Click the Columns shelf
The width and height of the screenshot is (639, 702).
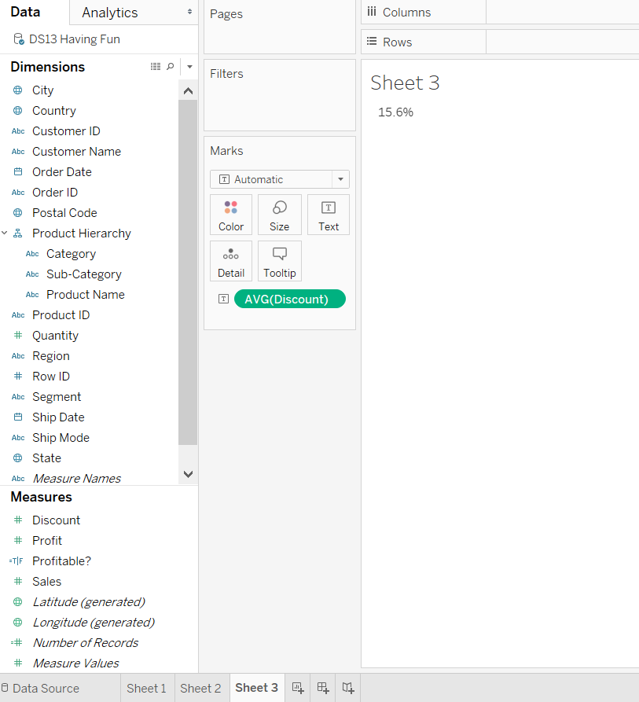click(x=500, y=12)
